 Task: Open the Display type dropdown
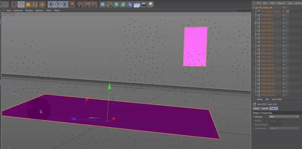coord(284,117)
